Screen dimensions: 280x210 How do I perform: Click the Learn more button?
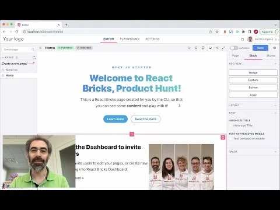(x=116, y=119)
